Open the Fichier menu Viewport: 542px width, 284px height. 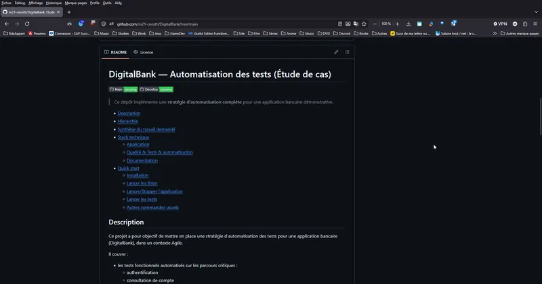(x=7, y=3)
